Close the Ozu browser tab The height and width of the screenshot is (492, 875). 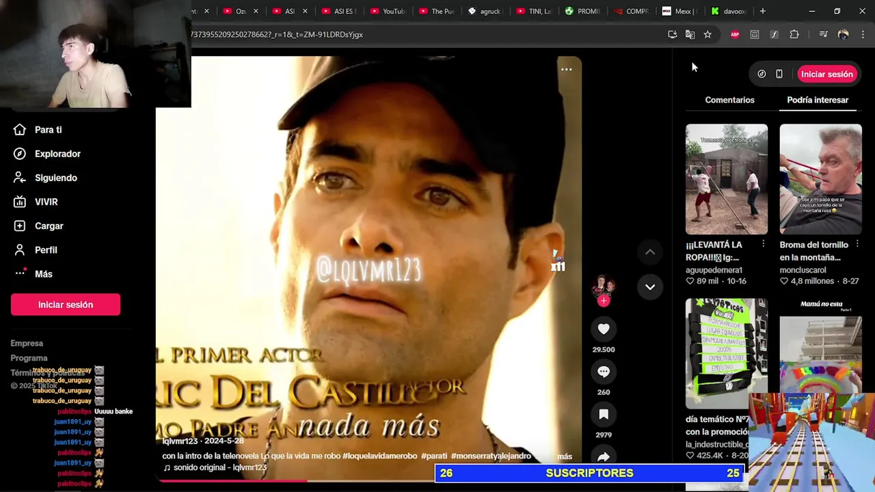256,11
